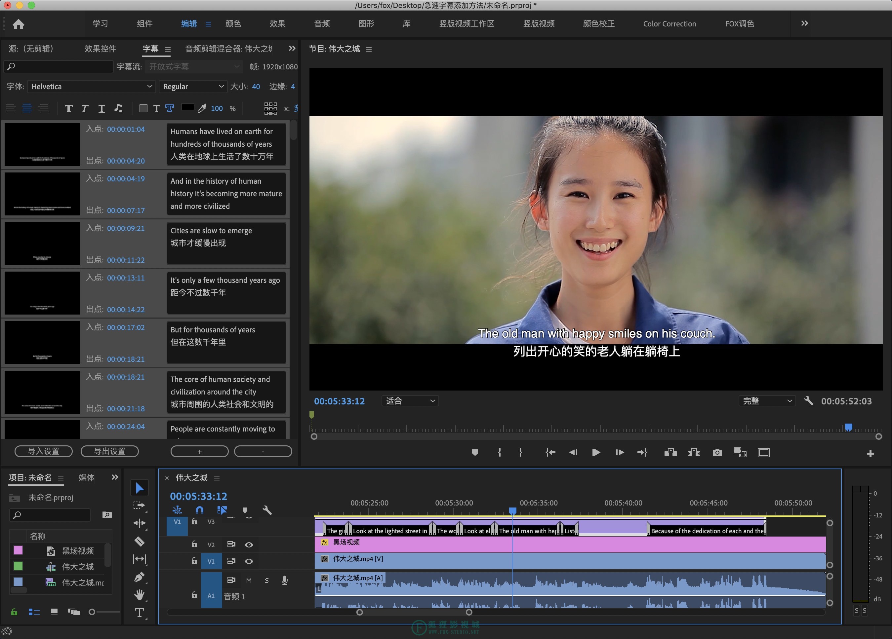
Task: Toggle V2 track output eye
Action: pyautogui.click(x=249, y=545)
